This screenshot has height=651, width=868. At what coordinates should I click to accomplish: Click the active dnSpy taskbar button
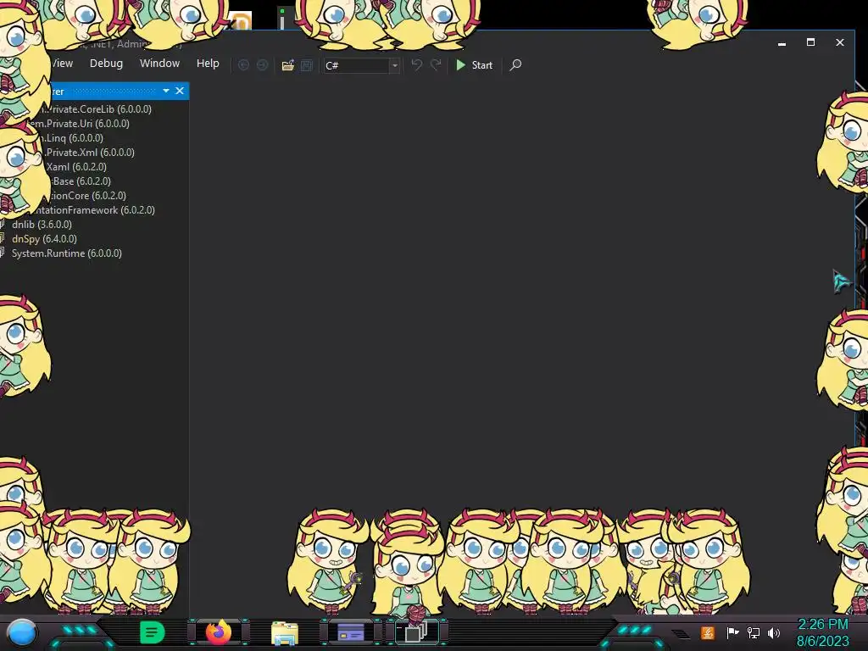pos(417,632)
